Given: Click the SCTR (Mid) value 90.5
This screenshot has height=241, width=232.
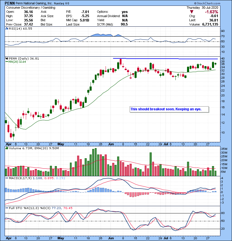Looking at the screenshot, I should click(x=124, y=24).
